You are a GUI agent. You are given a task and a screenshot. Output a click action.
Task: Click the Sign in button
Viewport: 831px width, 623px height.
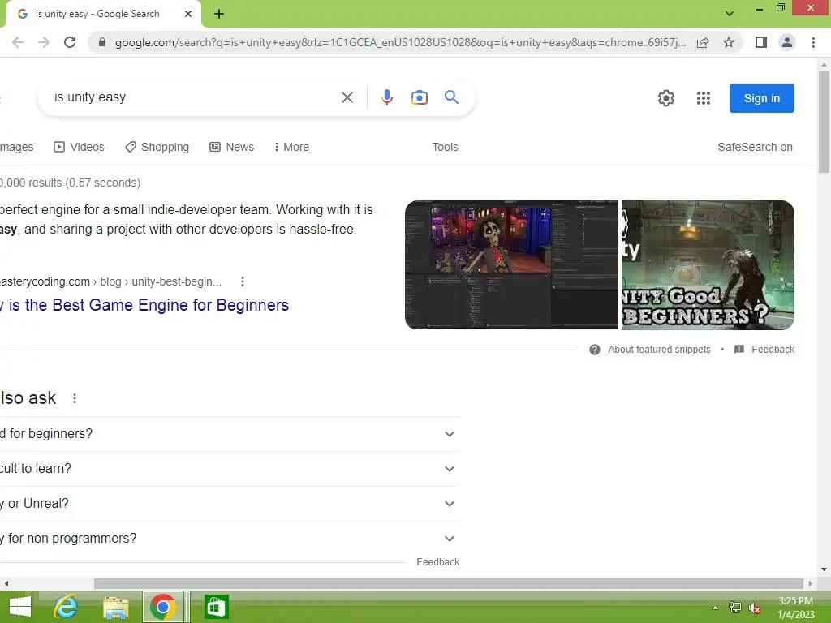coord(761,98)
